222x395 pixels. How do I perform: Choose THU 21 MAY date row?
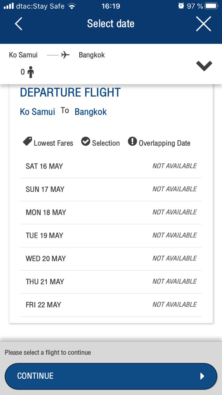(x=111, y=282)
